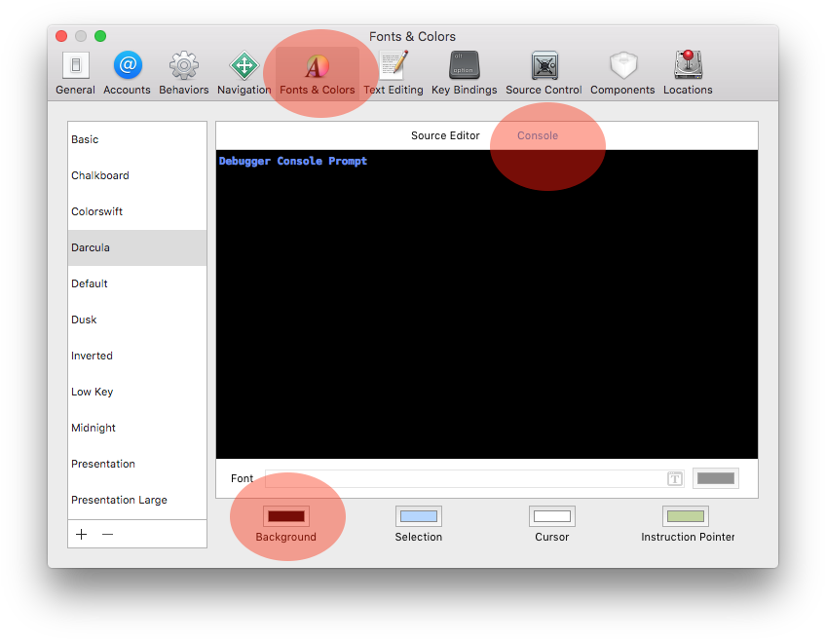The image size is (825, 639).
Task: Select the Chalkboard theme
Action: coord(136,175)
